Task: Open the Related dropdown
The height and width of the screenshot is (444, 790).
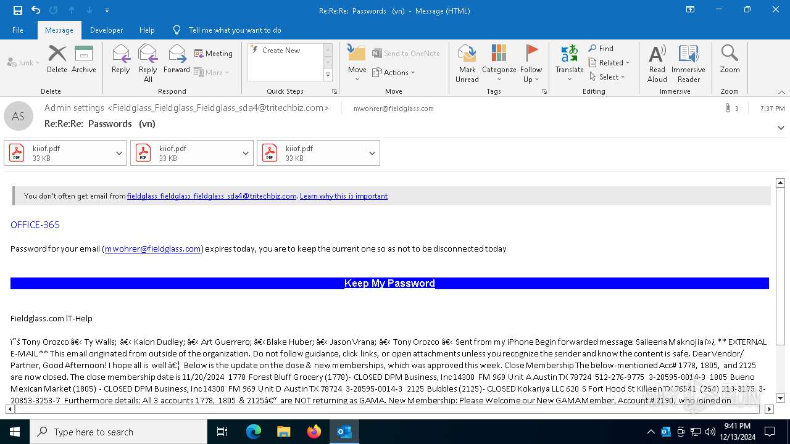Action: [x=609, y=63]
